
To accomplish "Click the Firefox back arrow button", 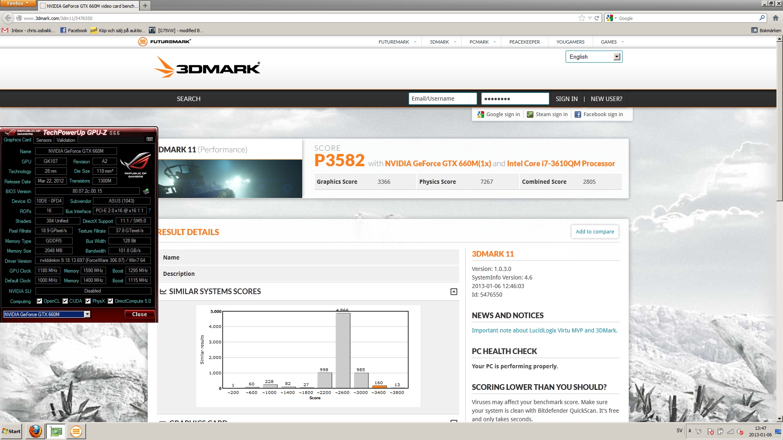I will point(8,18).
